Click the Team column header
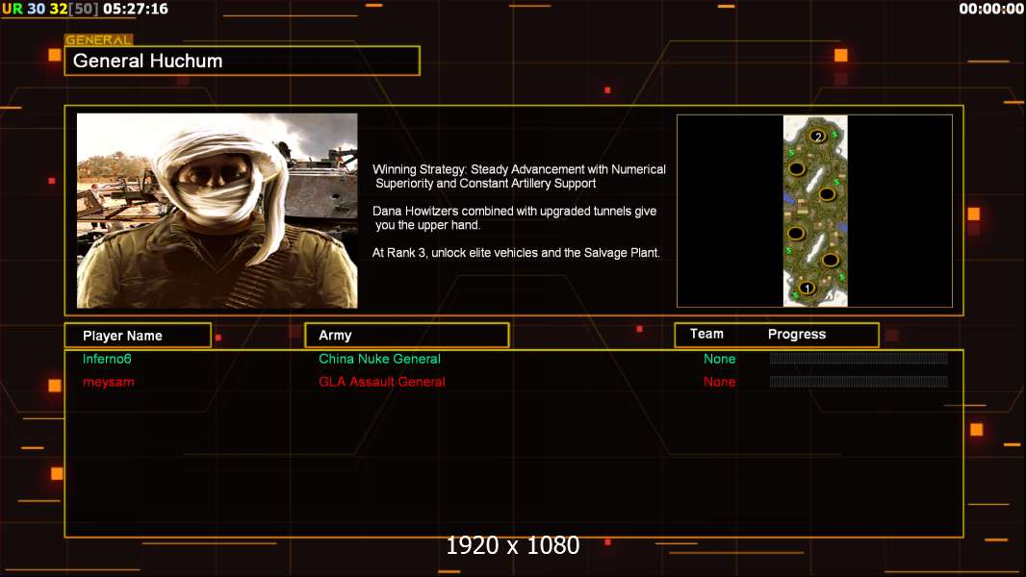 click(706, 334)
